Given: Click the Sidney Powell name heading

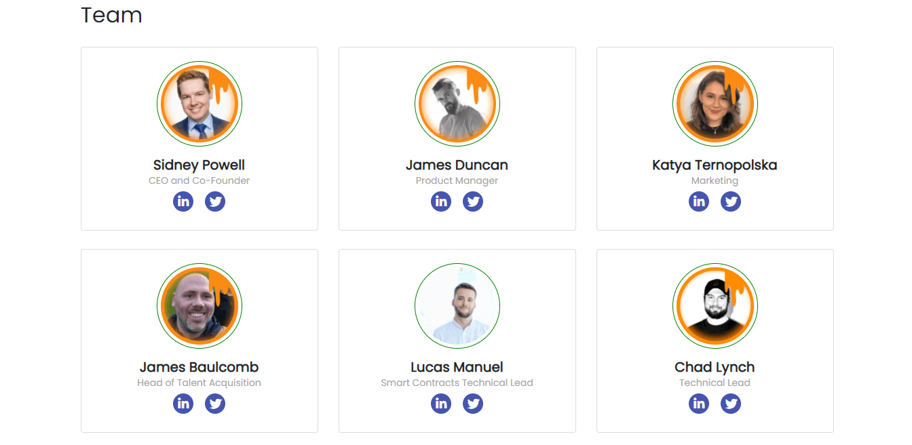Looking at the screenshot, I should [x=199, y=165].
